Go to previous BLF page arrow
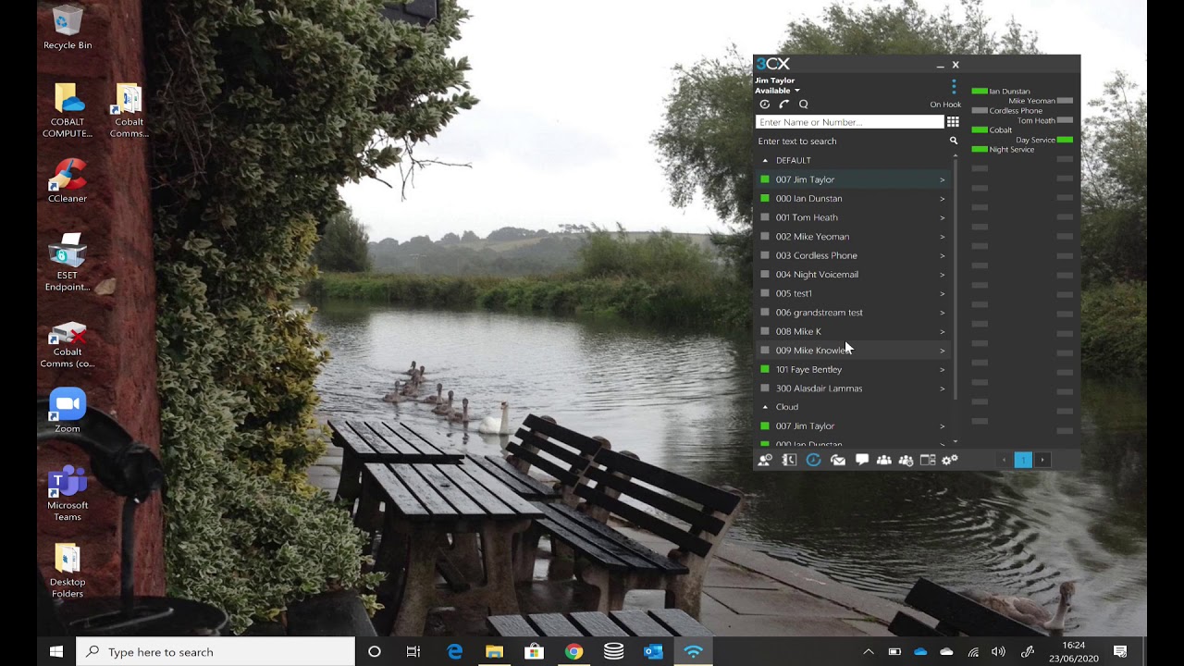Screen dimensions: 1184x666 point(1005,460)
